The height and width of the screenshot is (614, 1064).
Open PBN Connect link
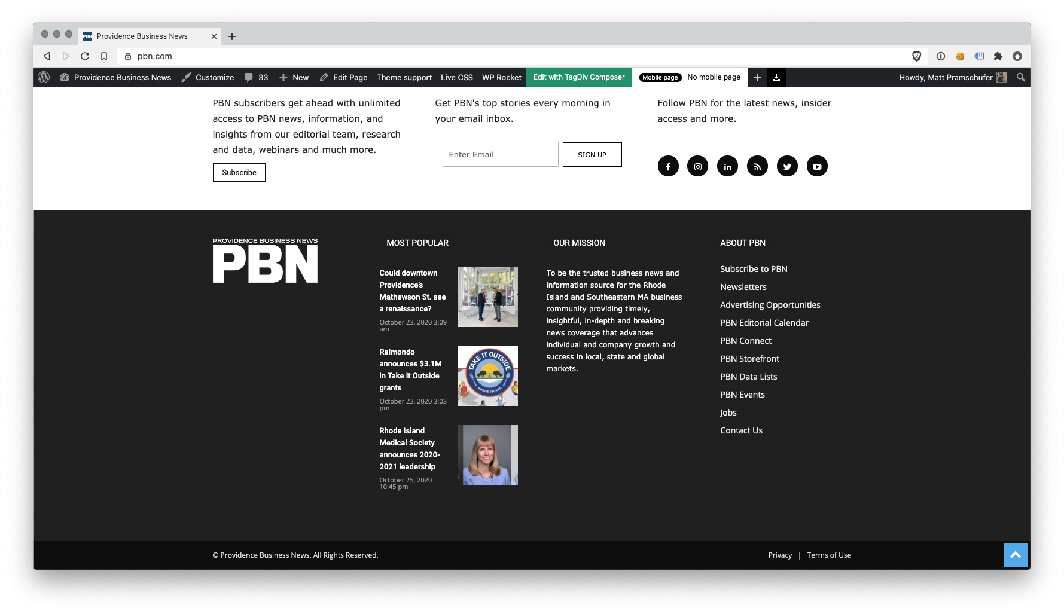click(746, 341)
